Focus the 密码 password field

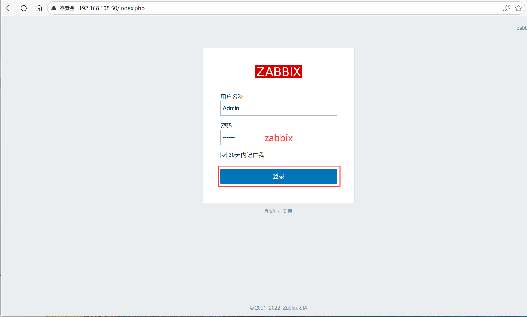pos(279,137)
